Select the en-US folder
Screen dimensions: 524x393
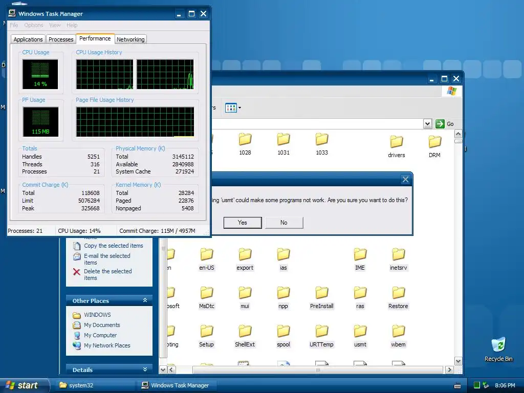pos(207,259)
